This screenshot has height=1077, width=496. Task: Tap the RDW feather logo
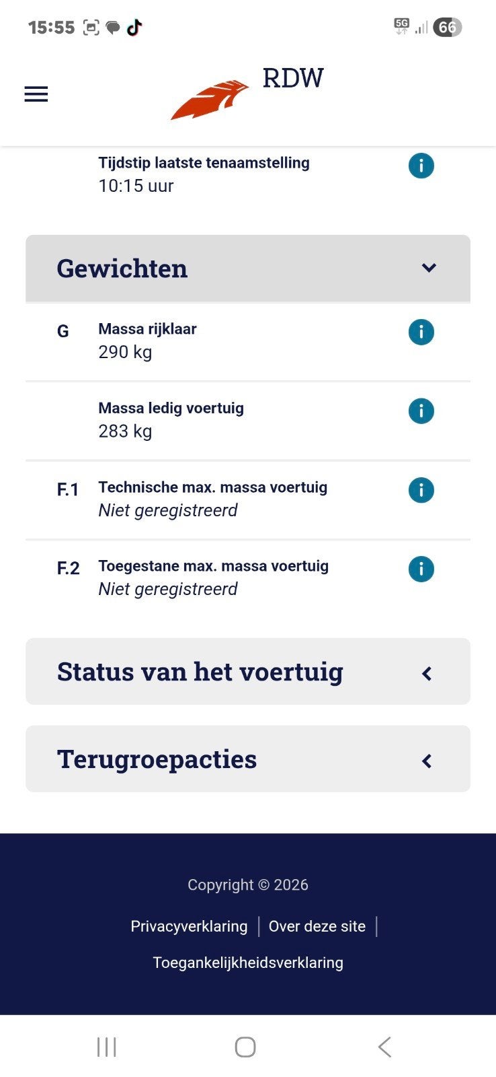[x=210, y=100]
